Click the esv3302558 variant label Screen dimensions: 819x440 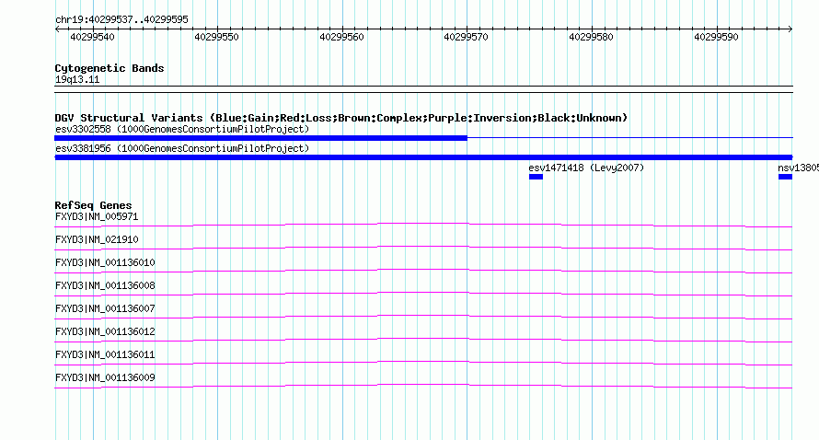tap(182, 129)
